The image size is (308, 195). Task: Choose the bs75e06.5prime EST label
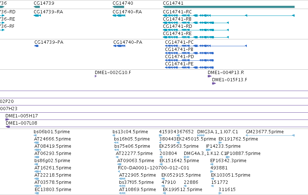pos(132,146)
